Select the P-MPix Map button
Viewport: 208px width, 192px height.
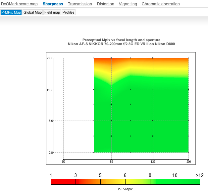[x=11, y=12]
